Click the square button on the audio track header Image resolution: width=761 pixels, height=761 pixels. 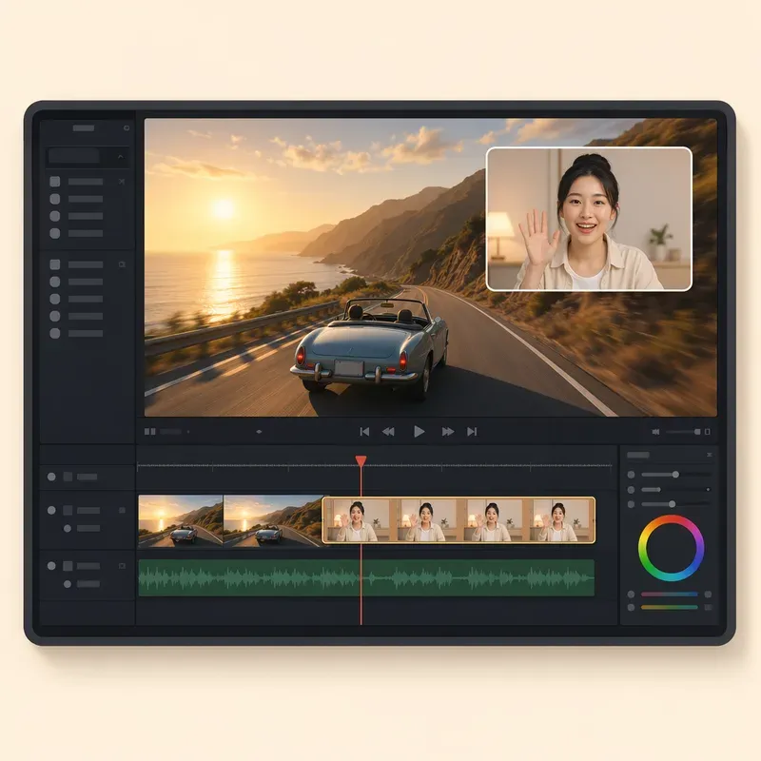tap(68, 566)
